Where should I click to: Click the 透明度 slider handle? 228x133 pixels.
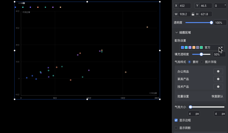pyautogui.click(x=211, y=22)
